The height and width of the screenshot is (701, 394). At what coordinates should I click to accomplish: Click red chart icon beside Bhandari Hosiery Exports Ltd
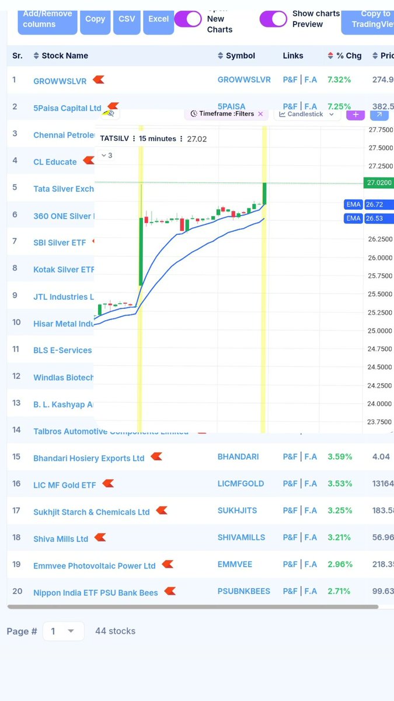click(x=156, y=457)
